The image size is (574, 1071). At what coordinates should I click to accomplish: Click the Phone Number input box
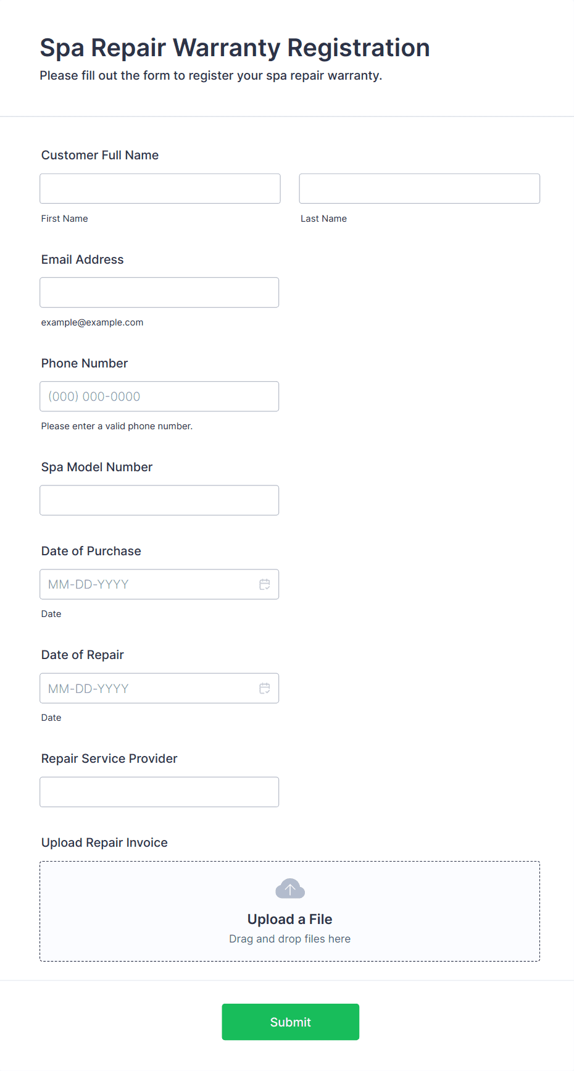(x=159, y=397)
